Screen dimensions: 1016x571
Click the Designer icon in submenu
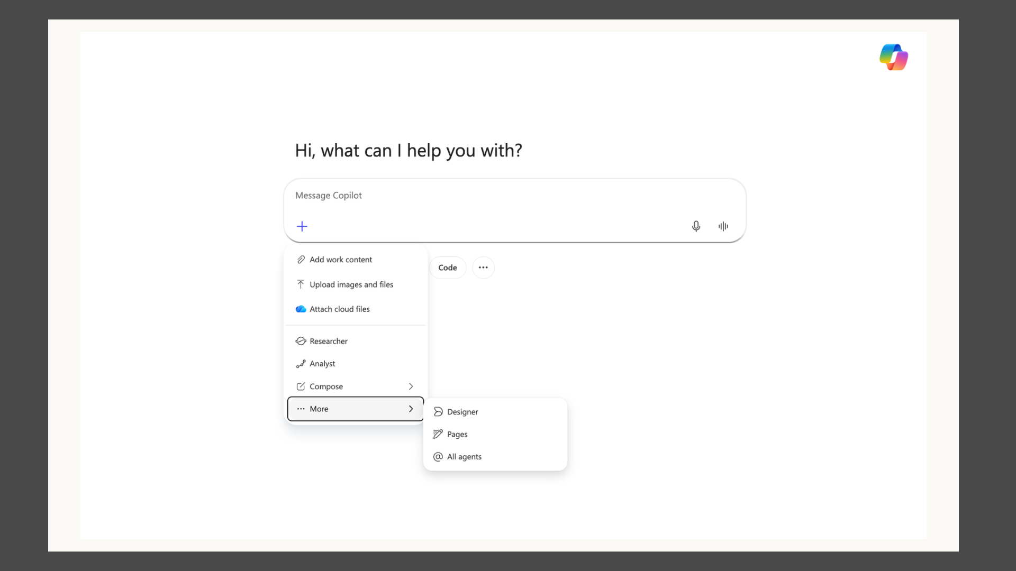pos(438,412)
